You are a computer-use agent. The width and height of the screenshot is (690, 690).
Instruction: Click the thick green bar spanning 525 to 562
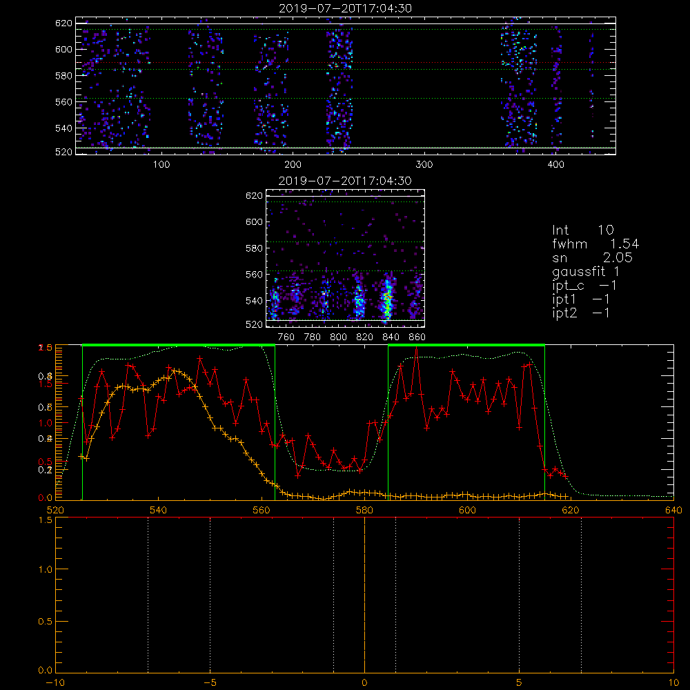tap(179, 346)
